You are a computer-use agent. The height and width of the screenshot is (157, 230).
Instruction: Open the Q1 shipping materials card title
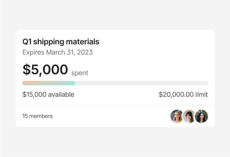coord(61,42)
